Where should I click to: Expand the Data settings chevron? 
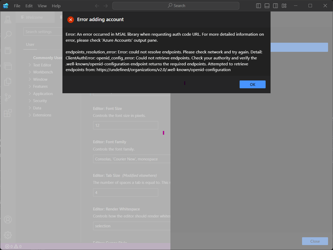coord(30,108)
